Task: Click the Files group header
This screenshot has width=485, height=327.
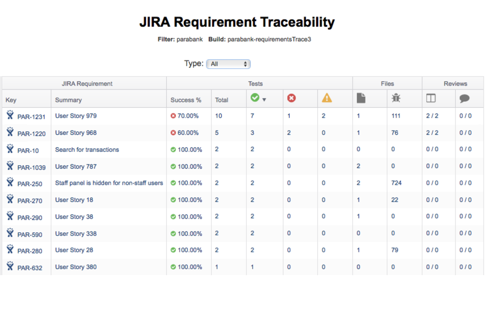Action: (387, 83)
